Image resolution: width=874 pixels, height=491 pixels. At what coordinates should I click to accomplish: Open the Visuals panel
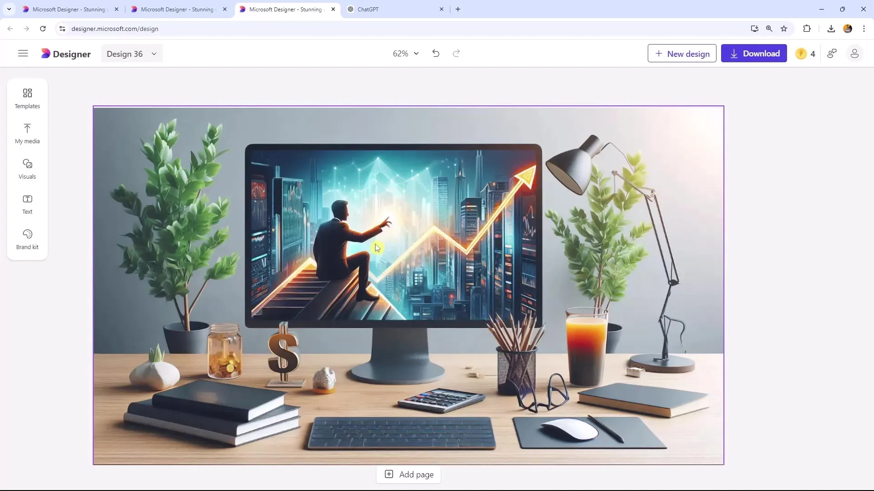[x=27, y=169]
